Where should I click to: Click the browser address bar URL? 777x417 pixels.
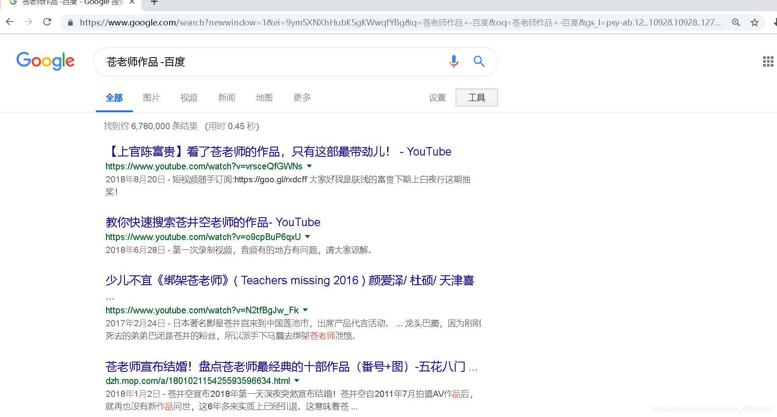(x=400, y=22)
